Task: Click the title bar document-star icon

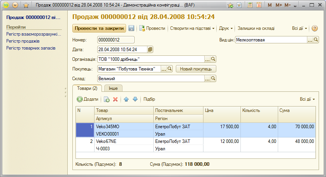Action: [239, 5]
